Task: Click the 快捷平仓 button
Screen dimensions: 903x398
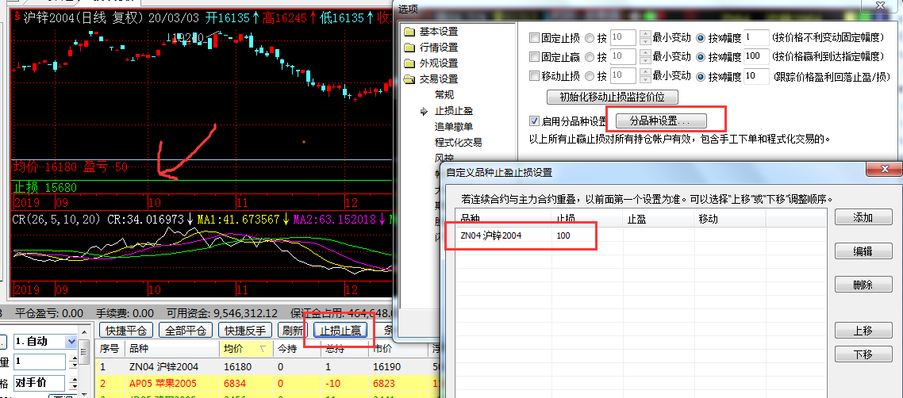Action: tap(126, 330)
